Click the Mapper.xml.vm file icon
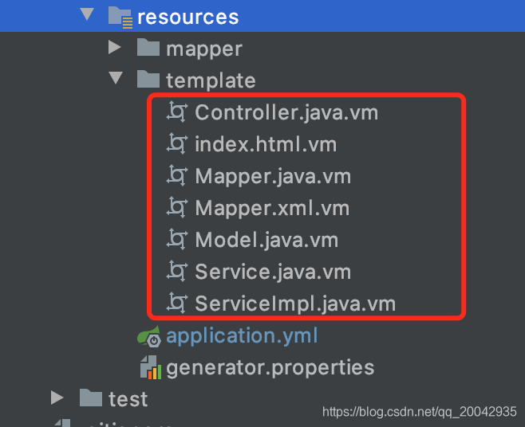This screenshot has height=427, width=525. [177, 207]
